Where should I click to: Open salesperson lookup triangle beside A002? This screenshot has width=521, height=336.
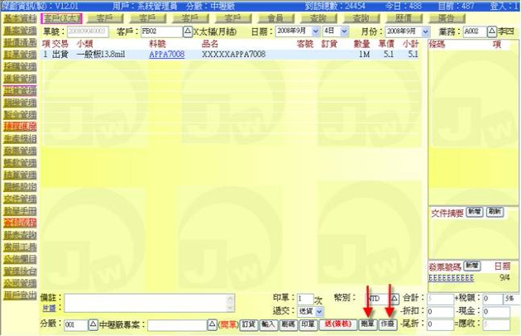pos(493,31)
